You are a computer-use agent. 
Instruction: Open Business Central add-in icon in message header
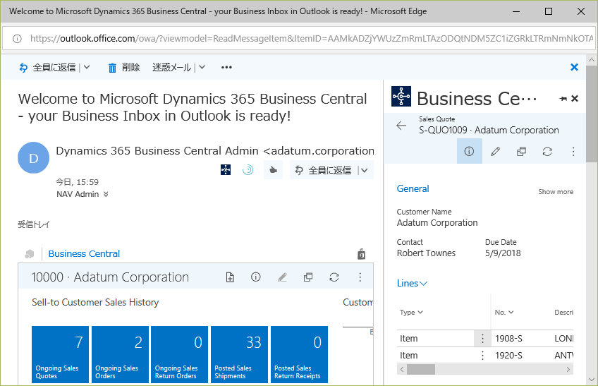(226, 169)
